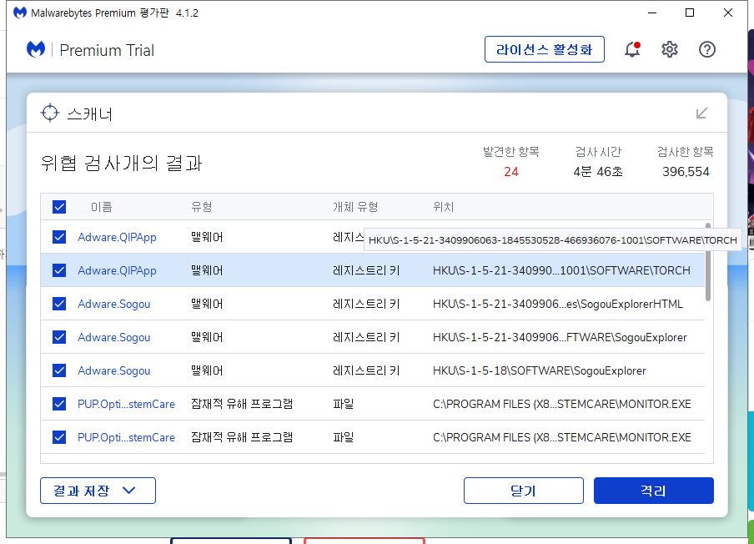Image resolution: width=754 pixels, height=544 pixels.
Task: Uncheck Adware.Sogou FTWARE\SogouExplorer row checkbox
Action: coord(59,337)
